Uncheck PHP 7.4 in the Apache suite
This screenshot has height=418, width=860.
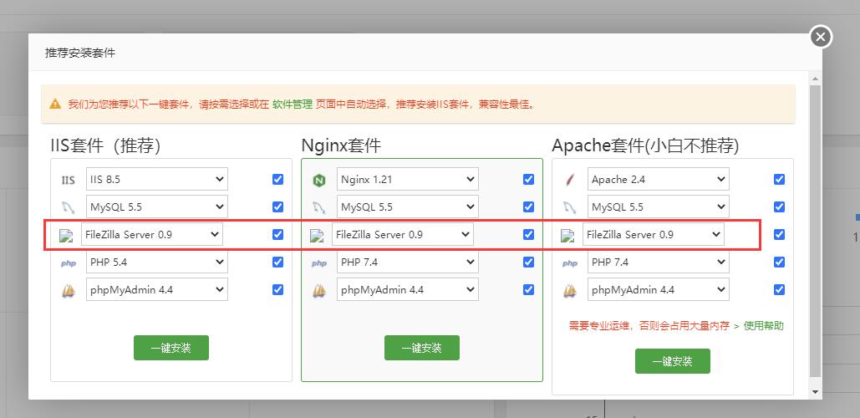pyautogui.click(x=780, y=263)
